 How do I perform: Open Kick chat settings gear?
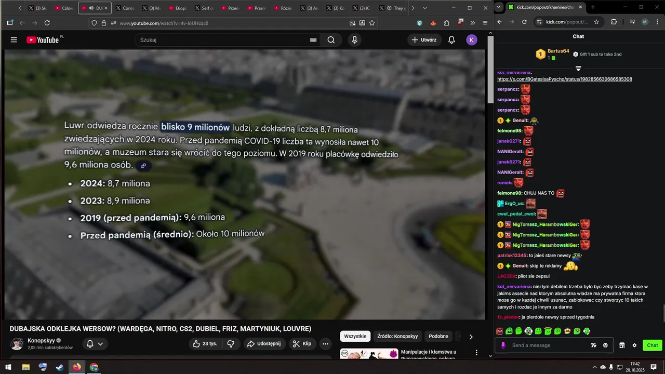[x=634, y=345]
